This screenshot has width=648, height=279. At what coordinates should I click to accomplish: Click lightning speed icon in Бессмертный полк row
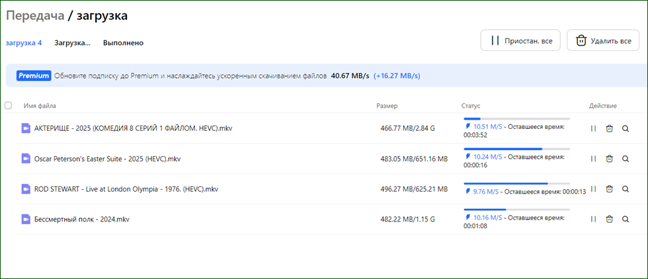pyautogui.click(x=468, y=218)
